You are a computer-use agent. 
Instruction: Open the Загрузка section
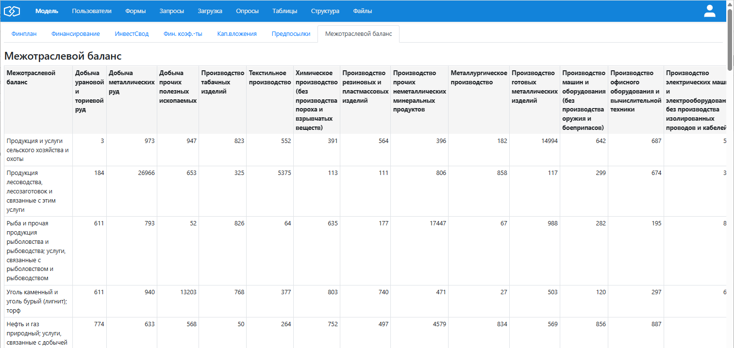point(210,11)
